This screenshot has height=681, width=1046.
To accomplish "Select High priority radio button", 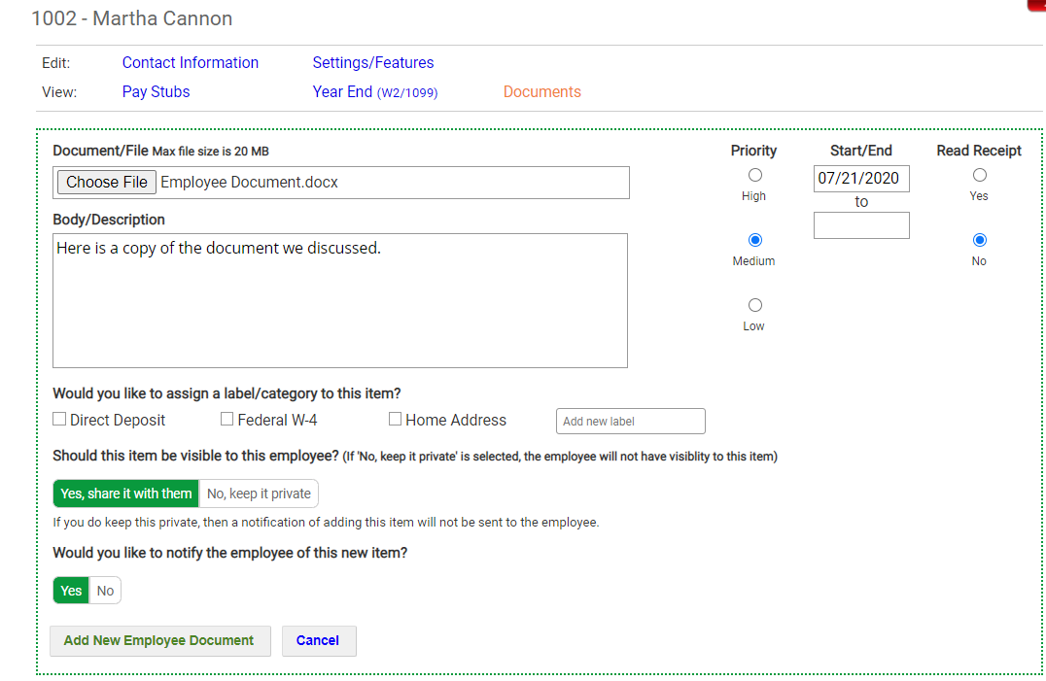I will [755, 175].
